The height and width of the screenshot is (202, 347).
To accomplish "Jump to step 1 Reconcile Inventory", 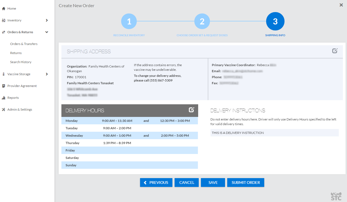I will 129,21.
